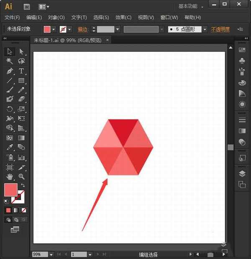Choose the Eyedropper tool
This screenshot has width=251, height=259.
10,147
